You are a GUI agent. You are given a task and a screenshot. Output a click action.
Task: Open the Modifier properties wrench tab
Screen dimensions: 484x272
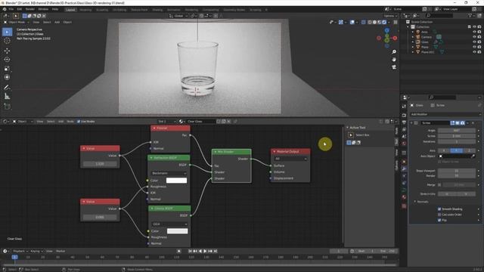pos(404,169)
